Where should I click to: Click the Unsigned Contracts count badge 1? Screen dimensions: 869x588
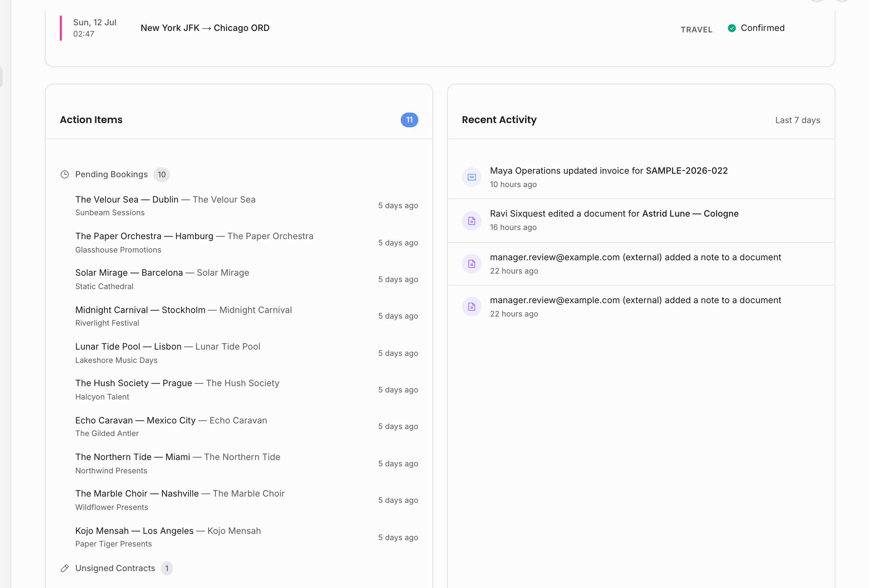(167, 568)
